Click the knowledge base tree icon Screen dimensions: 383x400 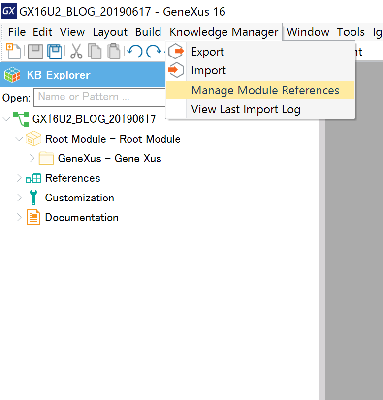pyautogui.click(x=21, y=119)
